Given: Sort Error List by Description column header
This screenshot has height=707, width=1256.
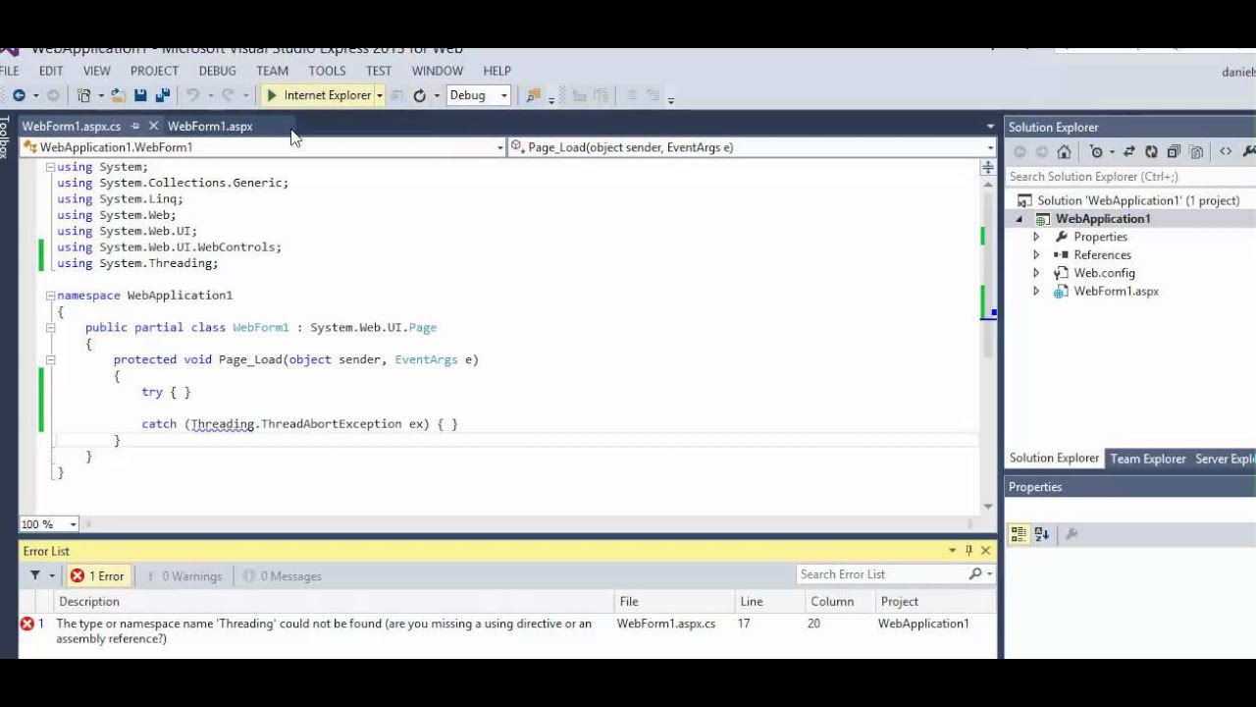Looking at the screenshot, I should click(x=334, y=601).
